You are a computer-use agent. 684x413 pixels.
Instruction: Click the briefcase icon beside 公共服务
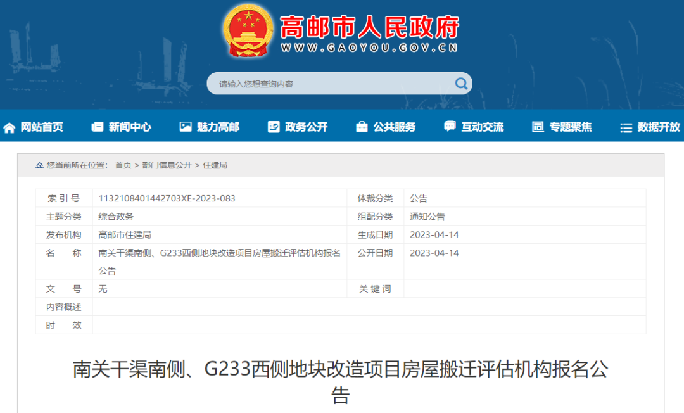(x=362, y=127)
